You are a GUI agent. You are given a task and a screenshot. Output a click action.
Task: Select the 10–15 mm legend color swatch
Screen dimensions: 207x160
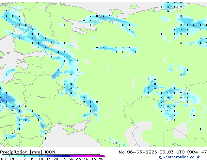[43, 156]
